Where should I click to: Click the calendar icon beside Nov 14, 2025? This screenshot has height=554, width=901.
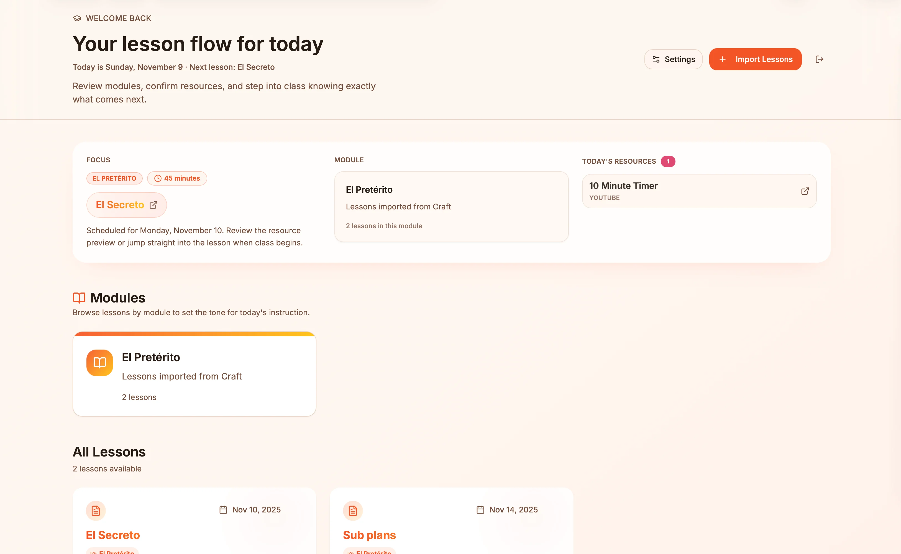480,510
